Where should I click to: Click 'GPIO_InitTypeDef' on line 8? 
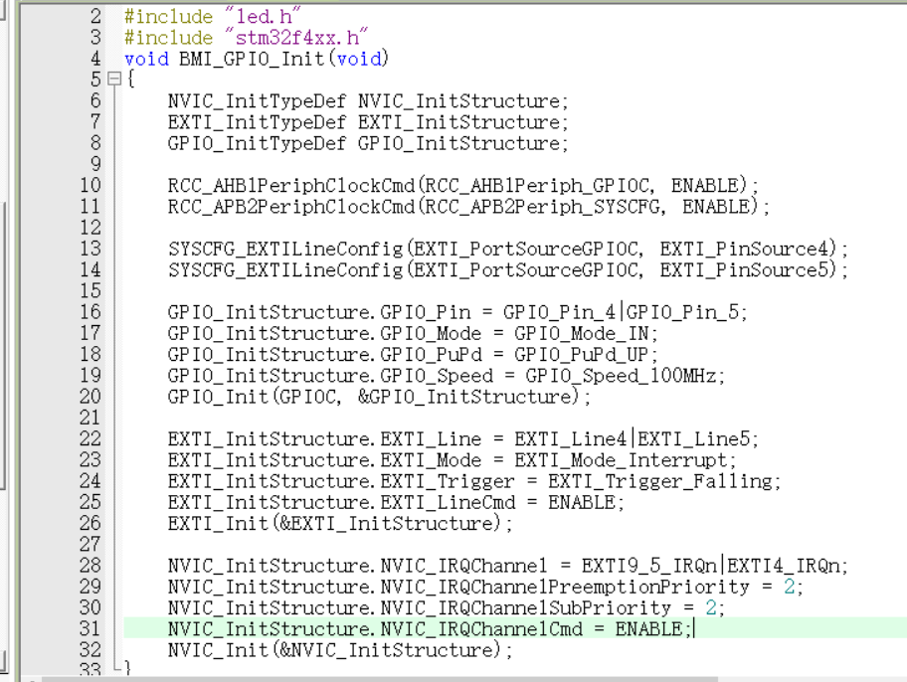pos(257,143)
